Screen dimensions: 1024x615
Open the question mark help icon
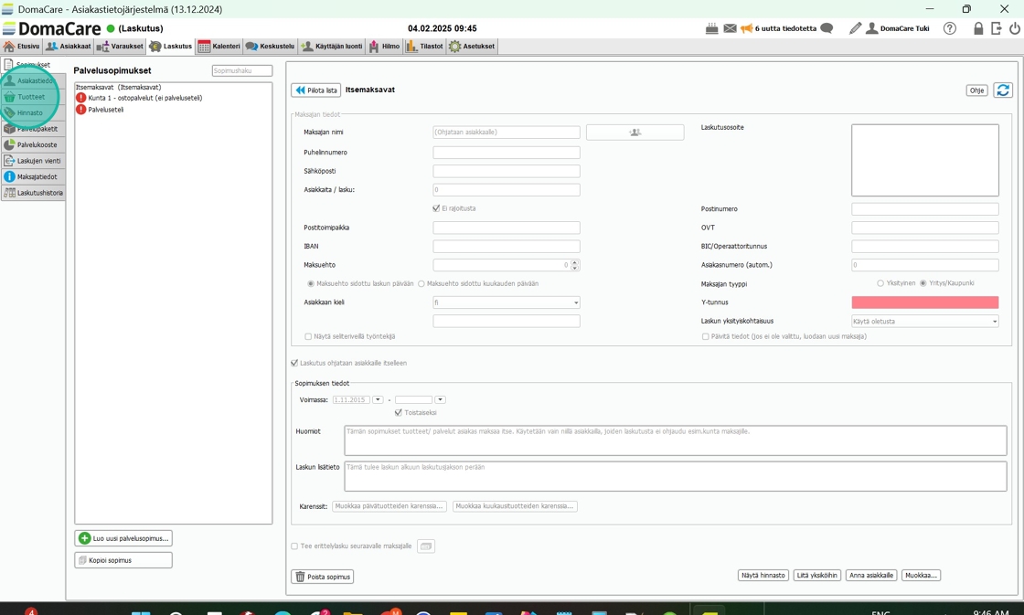coord(950,28)
